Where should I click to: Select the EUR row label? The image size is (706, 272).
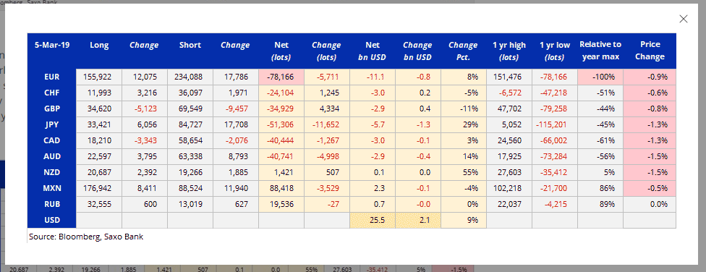[x=52, y=77]
